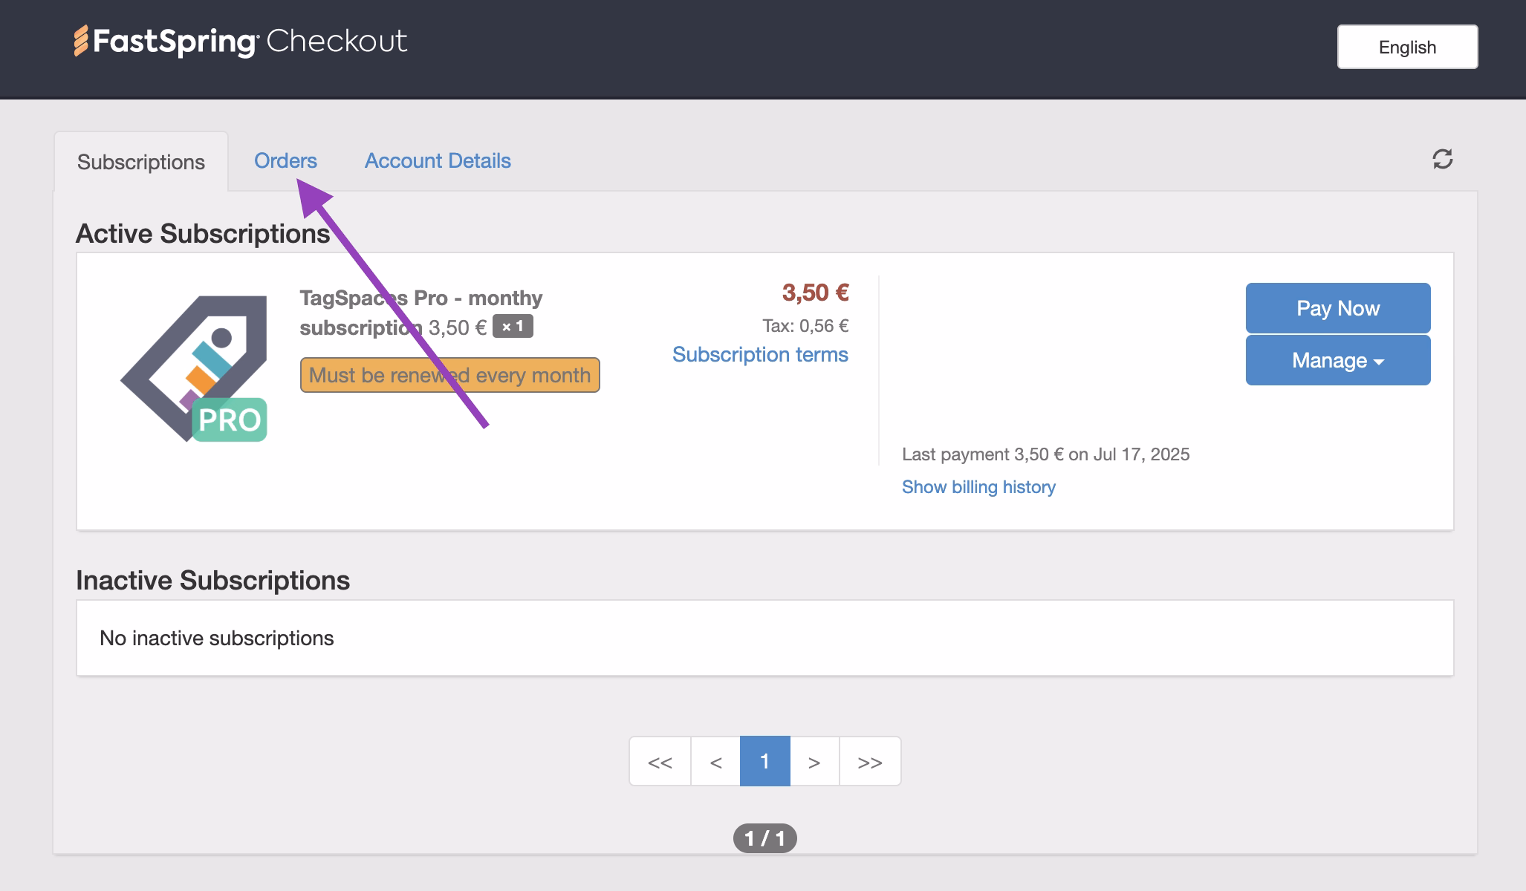Select the Active Subscriptions heading
The width and height of the screenshot is (1526, 891).
[x=201, y=232]
